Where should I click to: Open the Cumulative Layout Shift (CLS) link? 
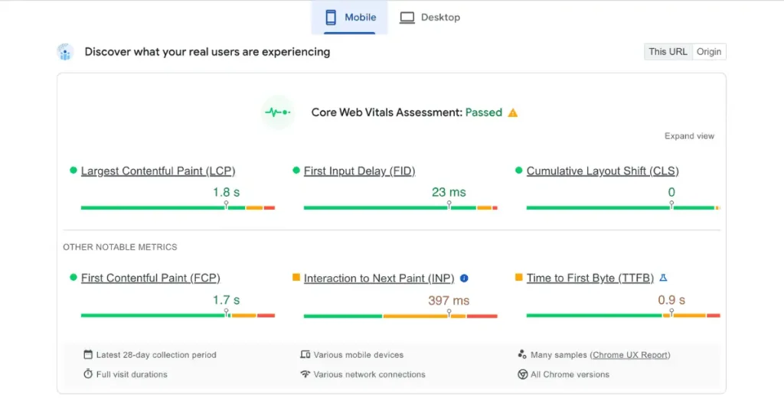(603, 171)
